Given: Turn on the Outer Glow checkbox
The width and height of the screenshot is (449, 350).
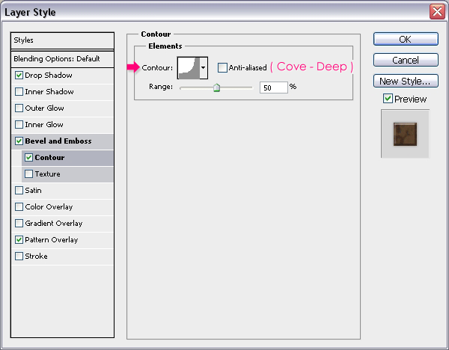Looking at the screenshot, I should coord(19,108).
